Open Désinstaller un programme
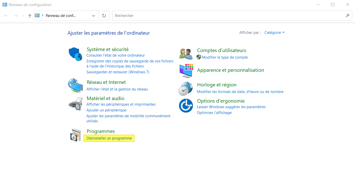The image size is (355, 187). tap(109, 138)
